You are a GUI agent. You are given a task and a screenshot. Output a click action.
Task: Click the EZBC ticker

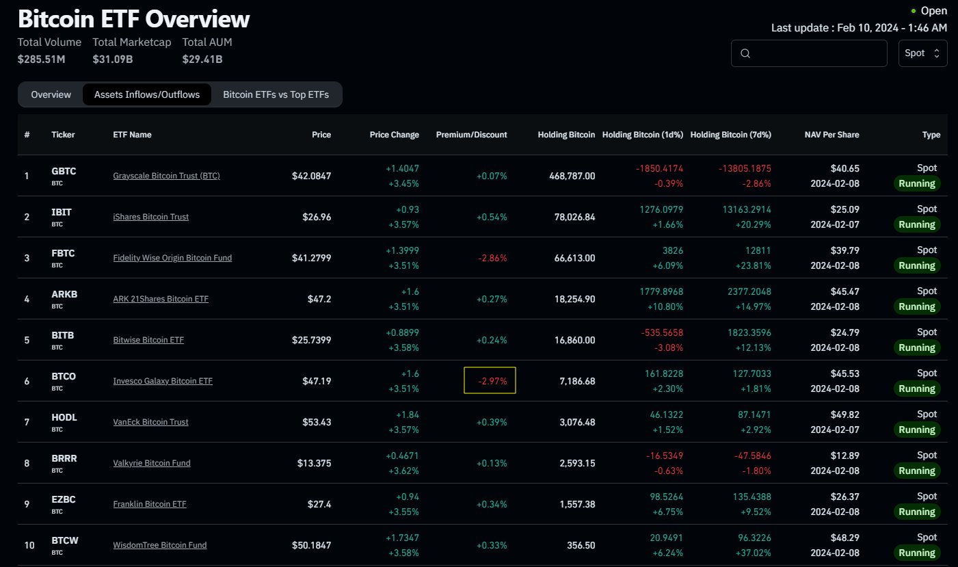(x=64, y=499)
